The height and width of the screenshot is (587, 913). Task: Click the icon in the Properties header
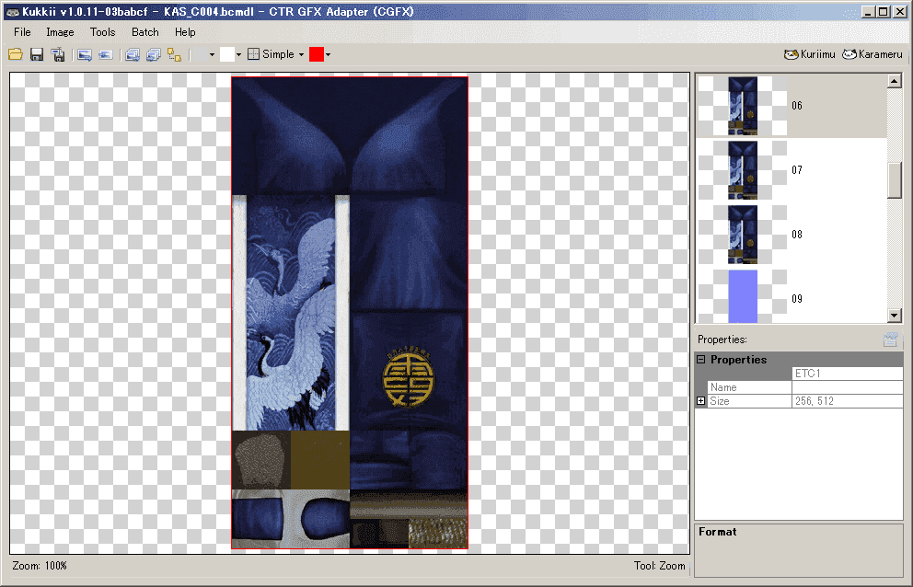890,340
